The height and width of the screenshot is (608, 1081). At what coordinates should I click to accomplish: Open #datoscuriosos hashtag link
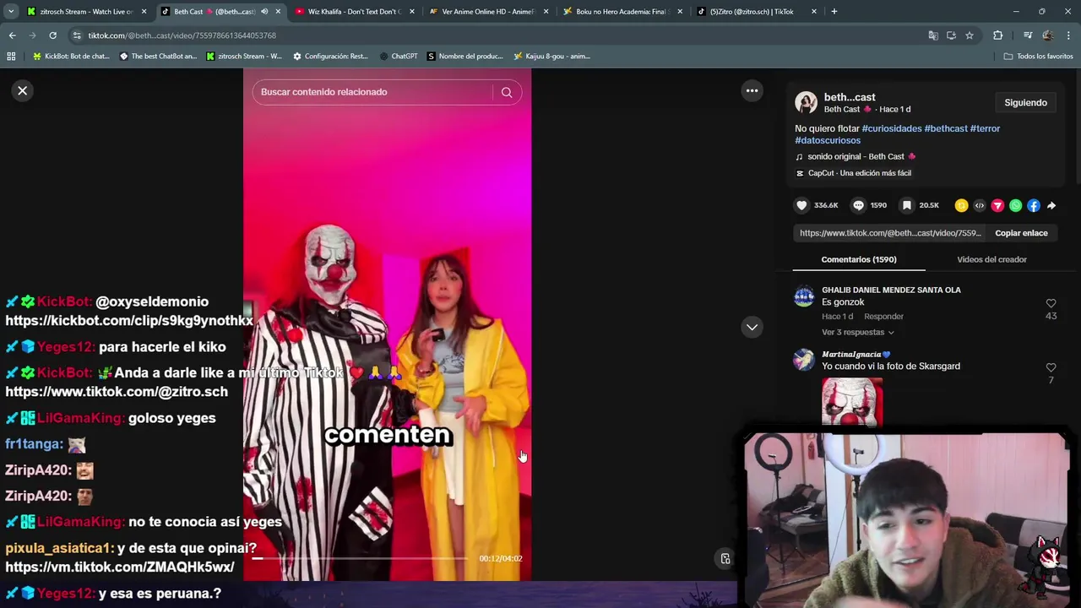pyautogui.click(x=828, y=140)
